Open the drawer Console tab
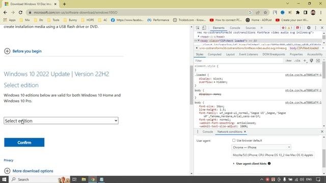This screenshot has height=183, width=326. [207, 132]
